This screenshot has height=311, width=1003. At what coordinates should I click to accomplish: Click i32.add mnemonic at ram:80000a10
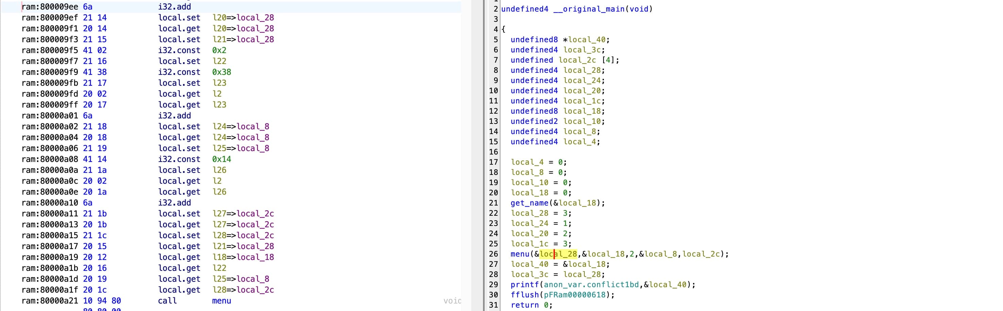pyautogui.click(x=174, y=203)
